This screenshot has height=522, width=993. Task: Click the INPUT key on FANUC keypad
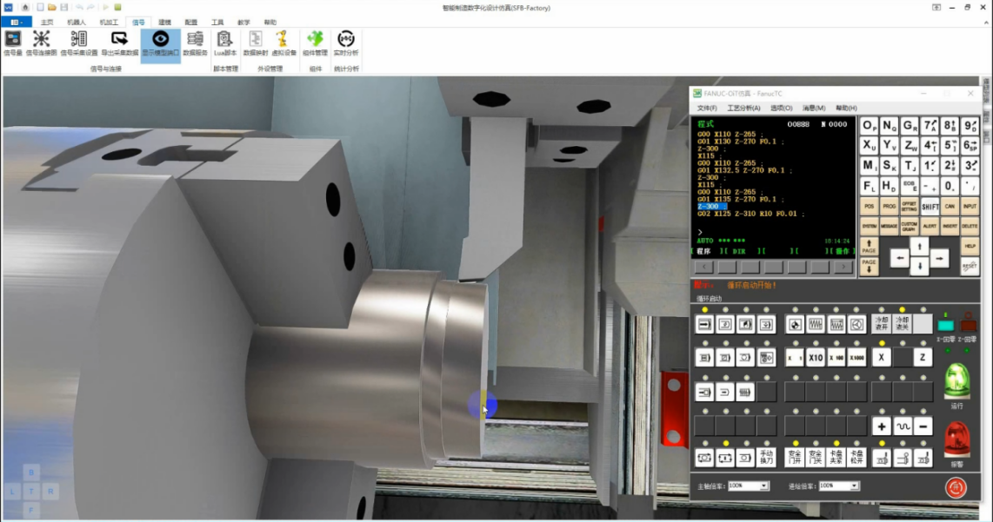[x=970, y=206]
